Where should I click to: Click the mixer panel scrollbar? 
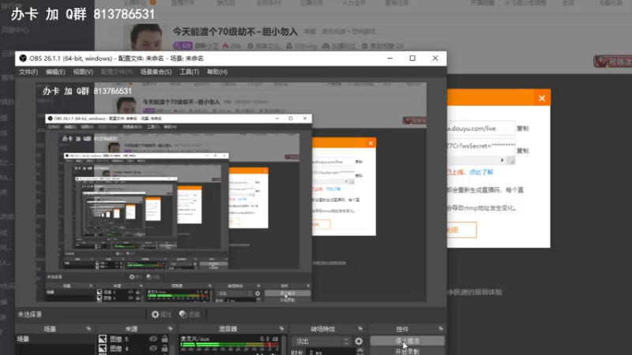(284, 345)
